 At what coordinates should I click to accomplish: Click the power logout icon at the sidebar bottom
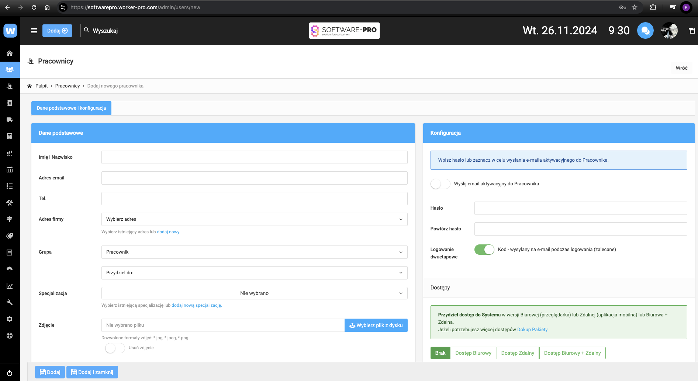[x=10, y=373]
